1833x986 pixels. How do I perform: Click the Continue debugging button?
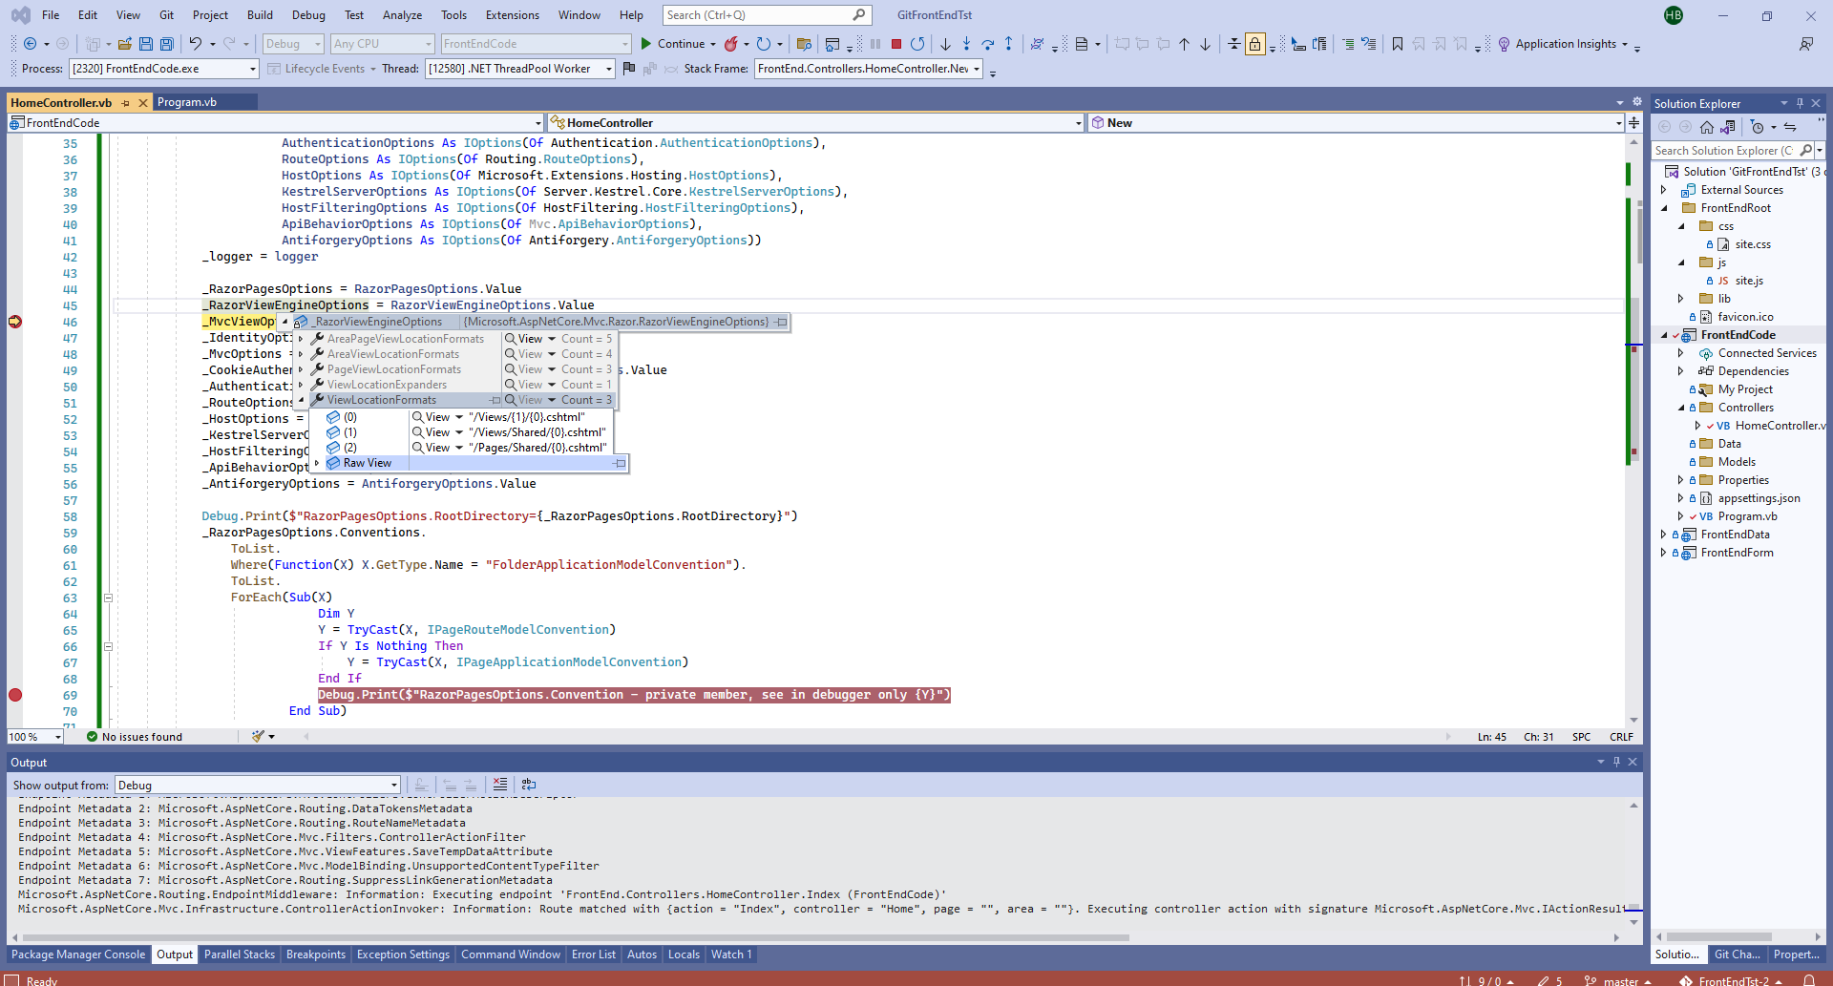click(672, 44)
